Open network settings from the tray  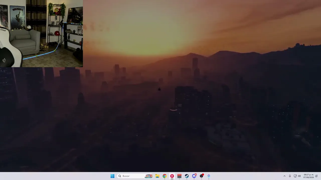pyautogui.click(x=295, y=176)
